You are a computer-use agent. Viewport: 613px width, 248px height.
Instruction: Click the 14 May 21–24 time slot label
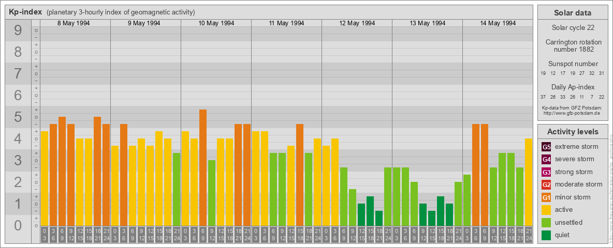[x=528, y=235]
